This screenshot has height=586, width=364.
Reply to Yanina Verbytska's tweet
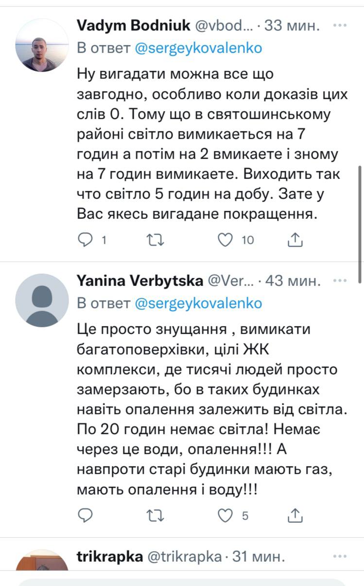[x=86, y=515]
